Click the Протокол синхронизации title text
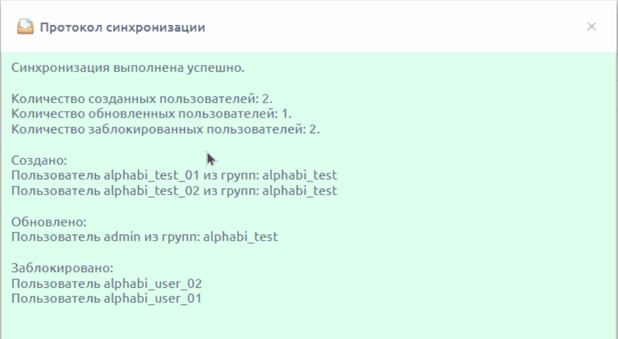This screenshot has width=618, height=339. (x=123, y=27)
